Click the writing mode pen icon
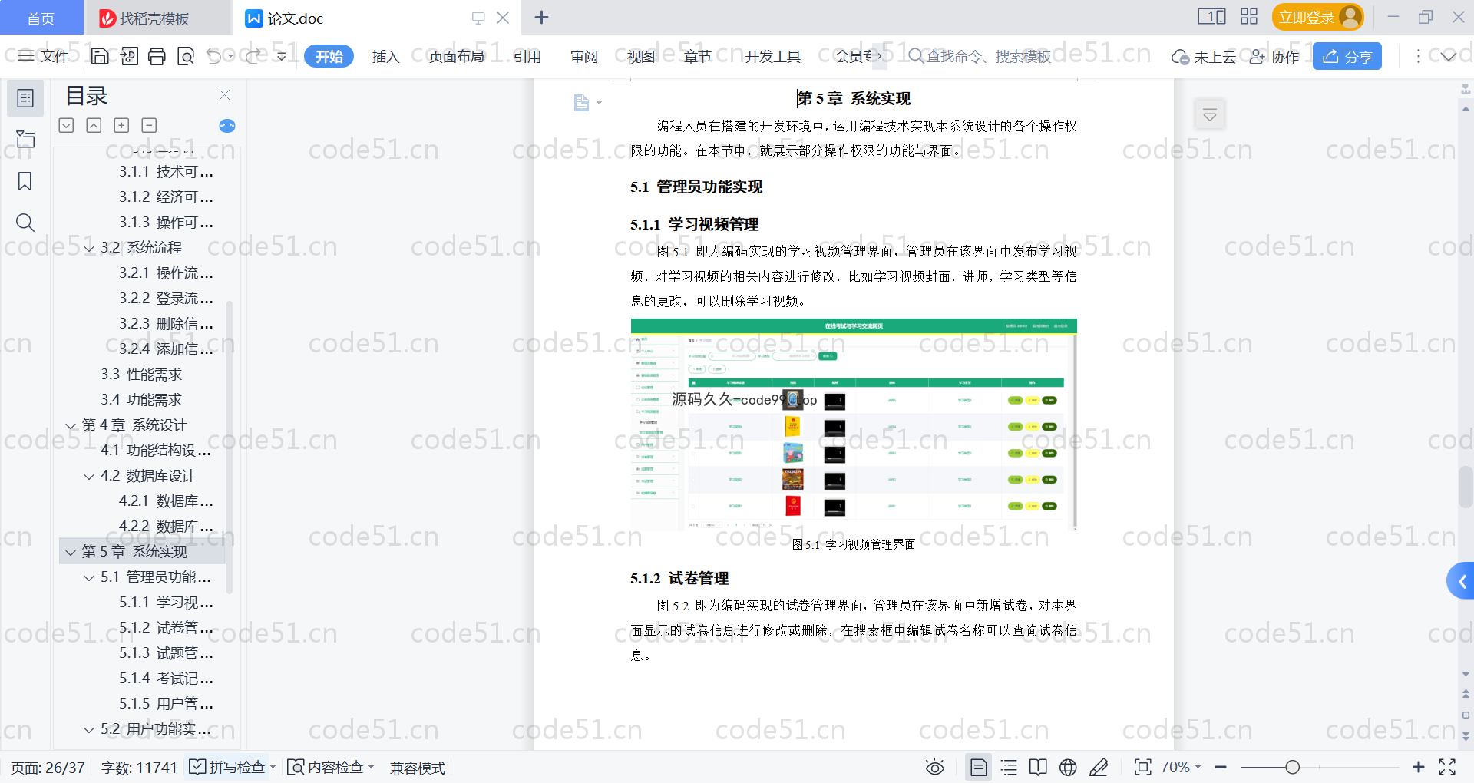Screen dimensions: 1474x783 (1099, 767)
